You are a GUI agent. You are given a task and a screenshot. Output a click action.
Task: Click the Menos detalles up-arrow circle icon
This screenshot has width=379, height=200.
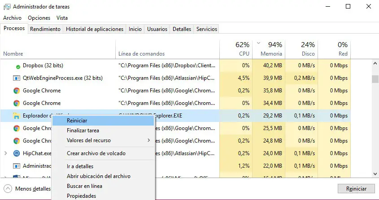coord(8,189)
